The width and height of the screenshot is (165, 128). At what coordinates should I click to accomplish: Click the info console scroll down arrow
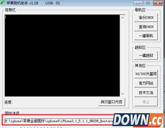122,94
